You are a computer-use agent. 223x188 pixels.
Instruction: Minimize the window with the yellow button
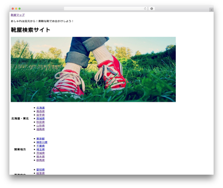tap(16, 9)
